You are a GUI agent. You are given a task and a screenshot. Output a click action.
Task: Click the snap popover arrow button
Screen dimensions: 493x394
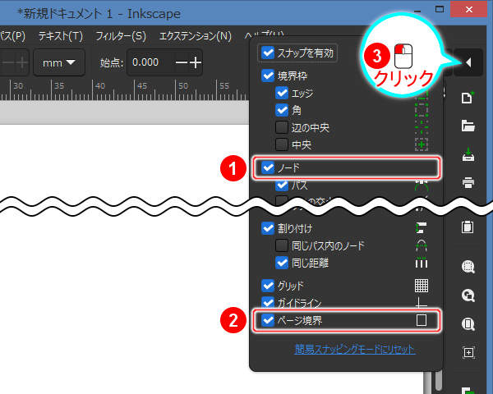(x=468, y=62)
